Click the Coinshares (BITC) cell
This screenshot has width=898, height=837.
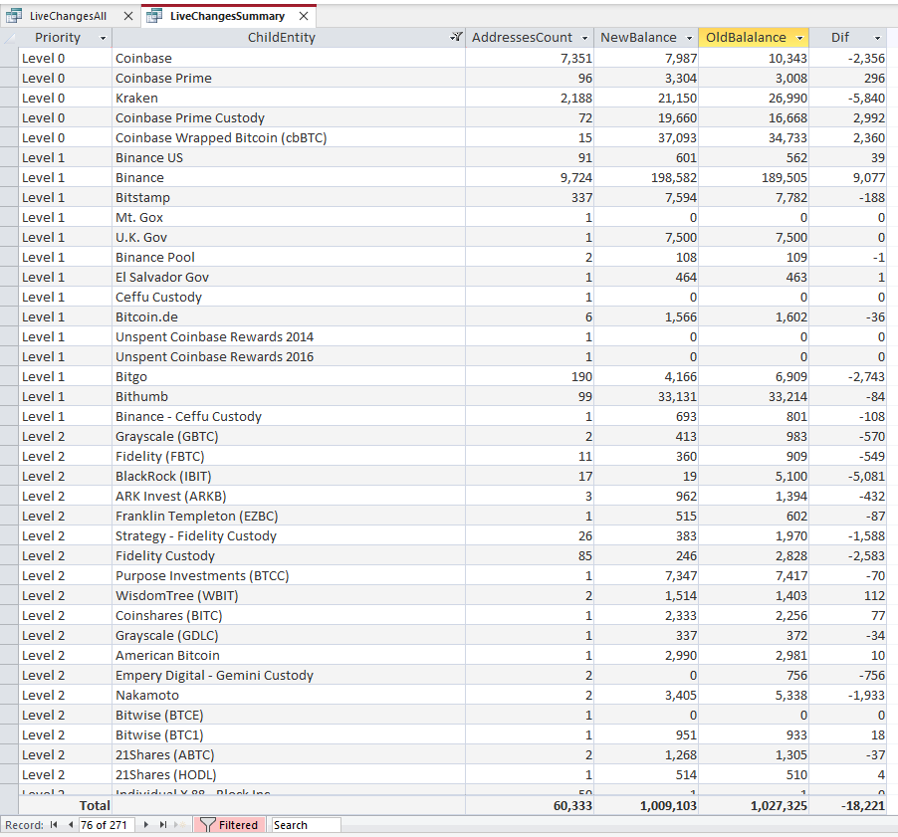pyautogui.click(x=289, y=615)
